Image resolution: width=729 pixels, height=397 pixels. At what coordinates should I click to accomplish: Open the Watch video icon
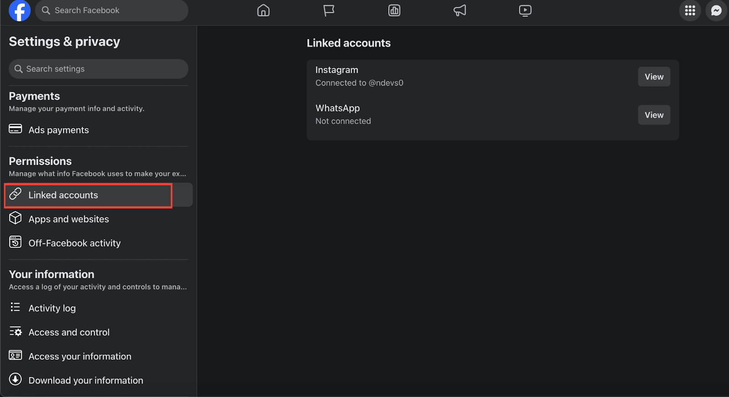pos(525,10)
